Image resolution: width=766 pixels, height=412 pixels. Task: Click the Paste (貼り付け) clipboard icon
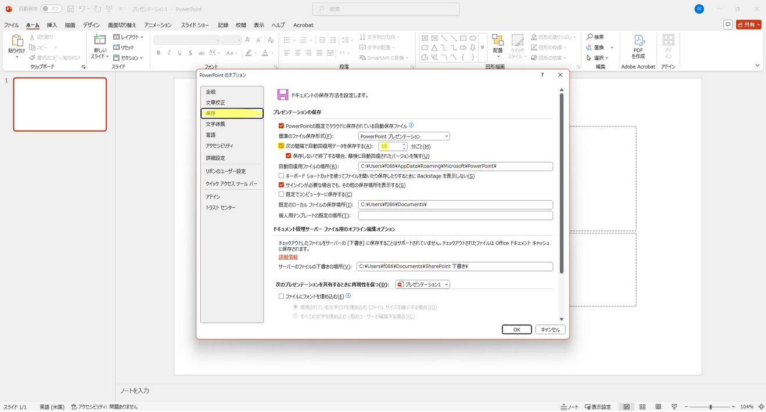tap(16, 41)
